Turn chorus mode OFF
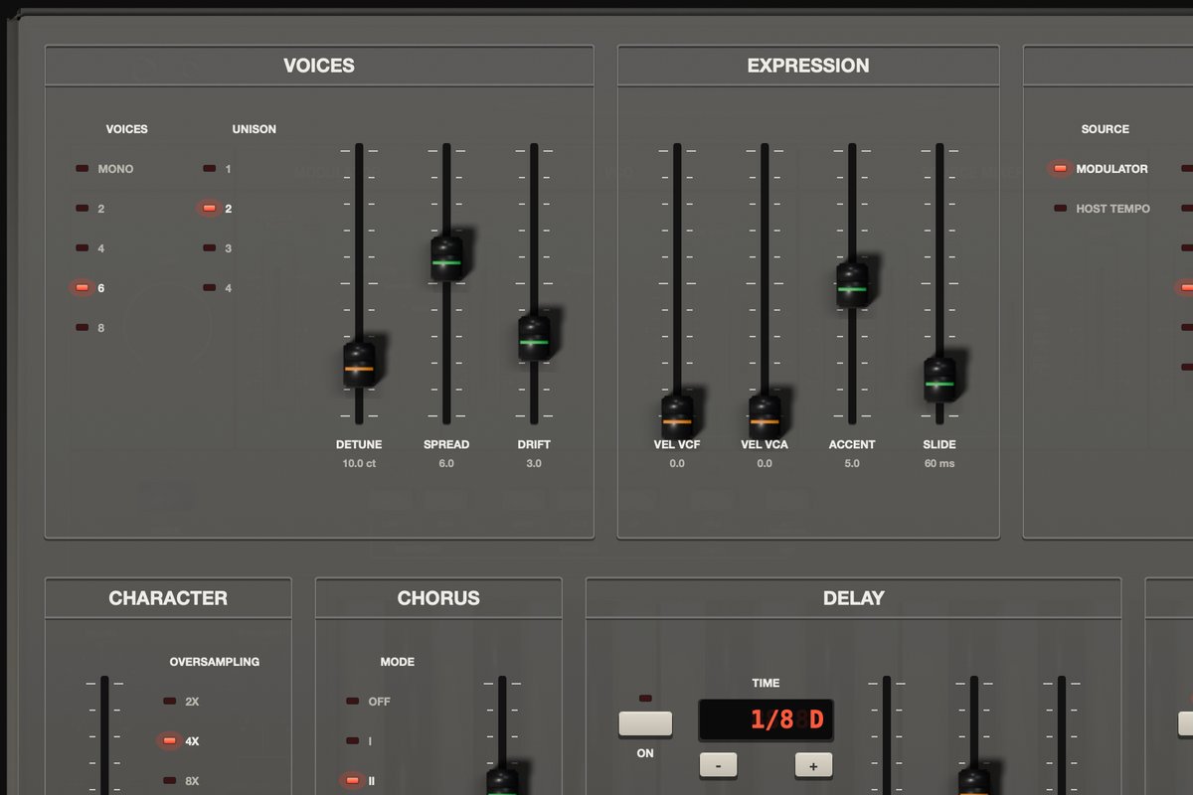 pos(368,702)
